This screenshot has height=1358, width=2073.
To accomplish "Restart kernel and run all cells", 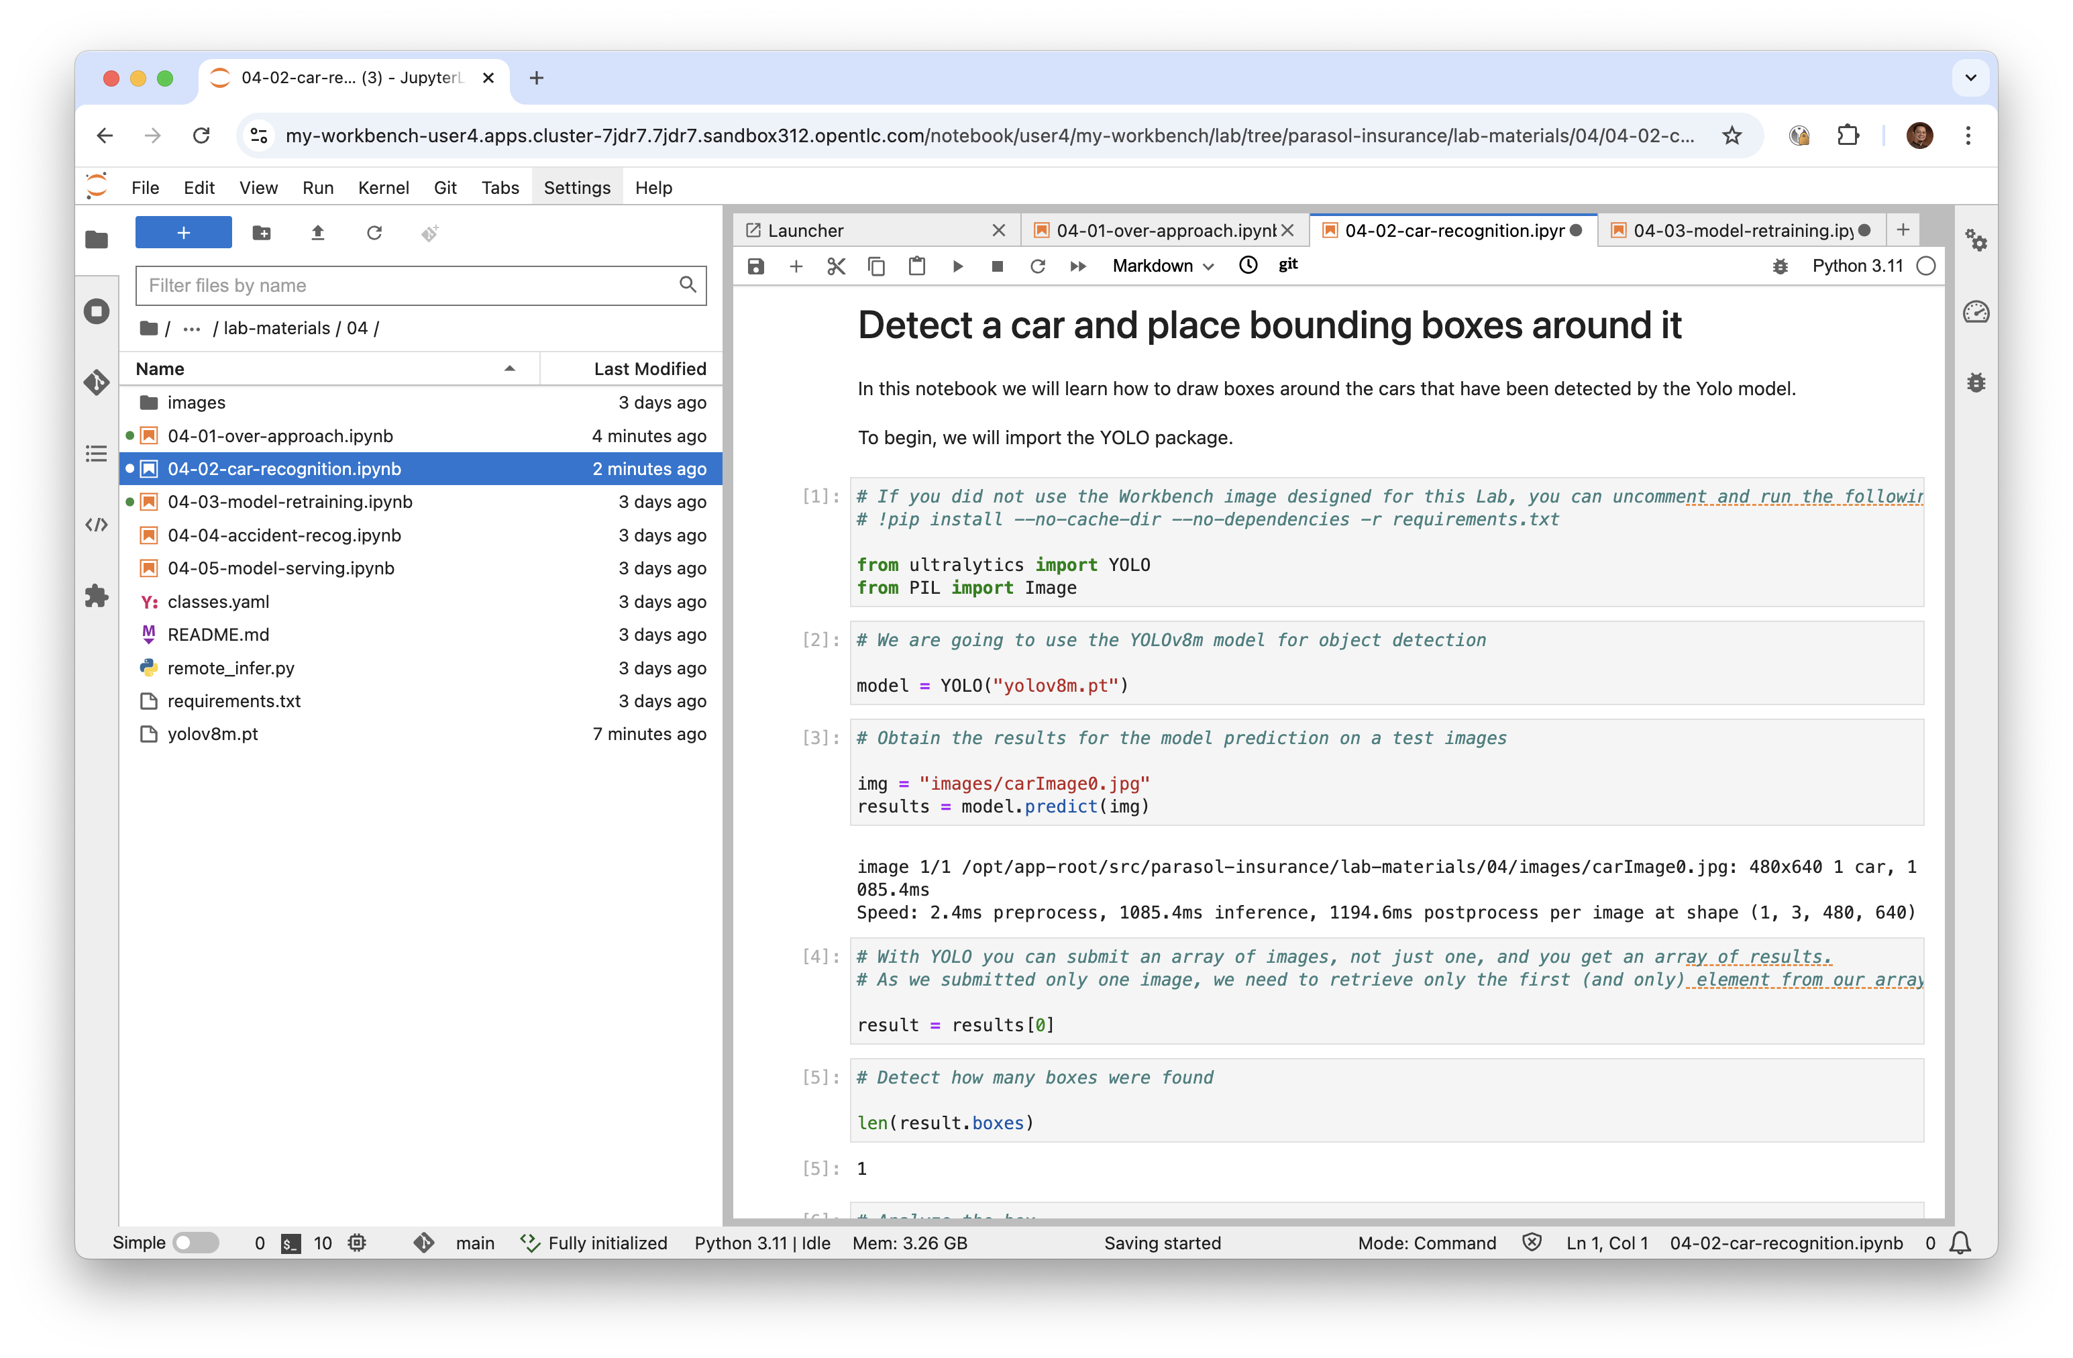I will coord(1077,266).
